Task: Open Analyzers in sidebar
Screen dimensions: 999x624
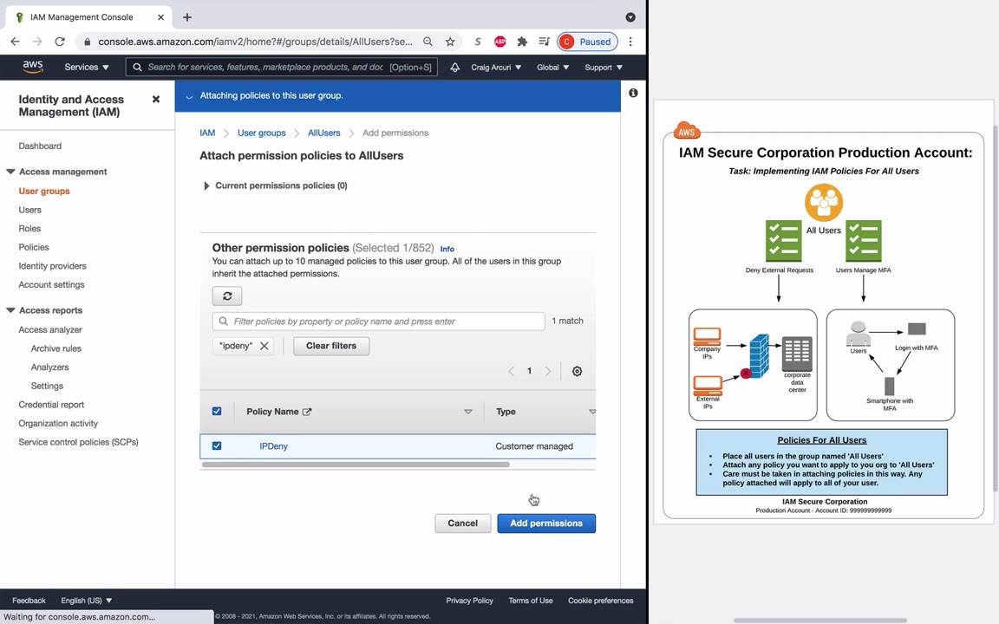Action: tap(49, 367)
